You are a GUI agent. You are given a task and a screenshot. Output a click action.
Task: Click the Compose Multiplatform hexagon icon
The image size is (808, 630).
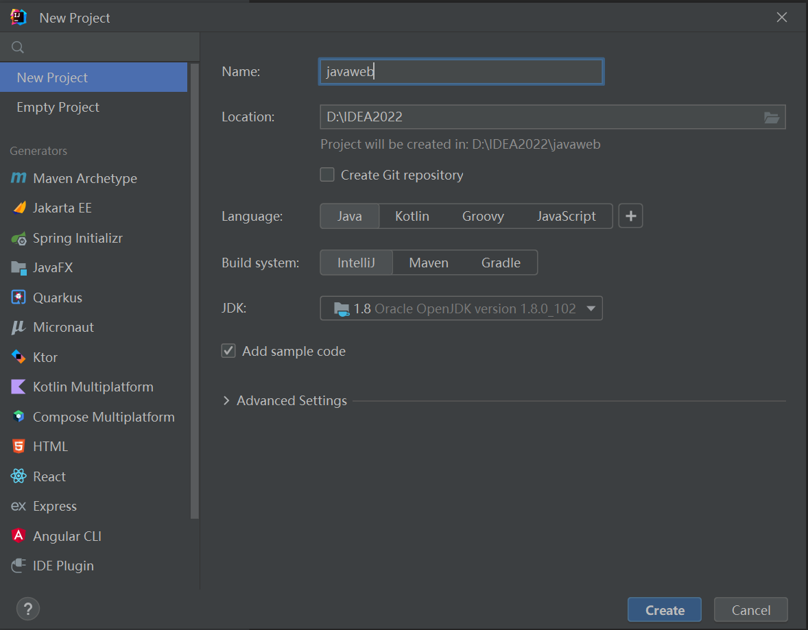pos(19,416)
